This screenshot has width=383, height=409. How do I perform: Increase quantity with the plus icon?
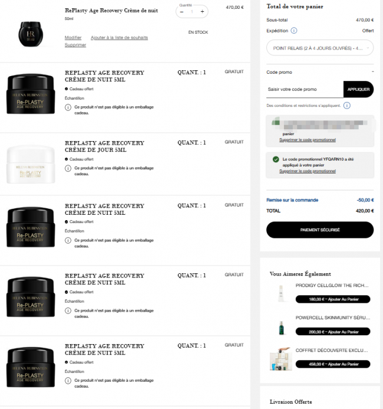(x=202, y=12)
